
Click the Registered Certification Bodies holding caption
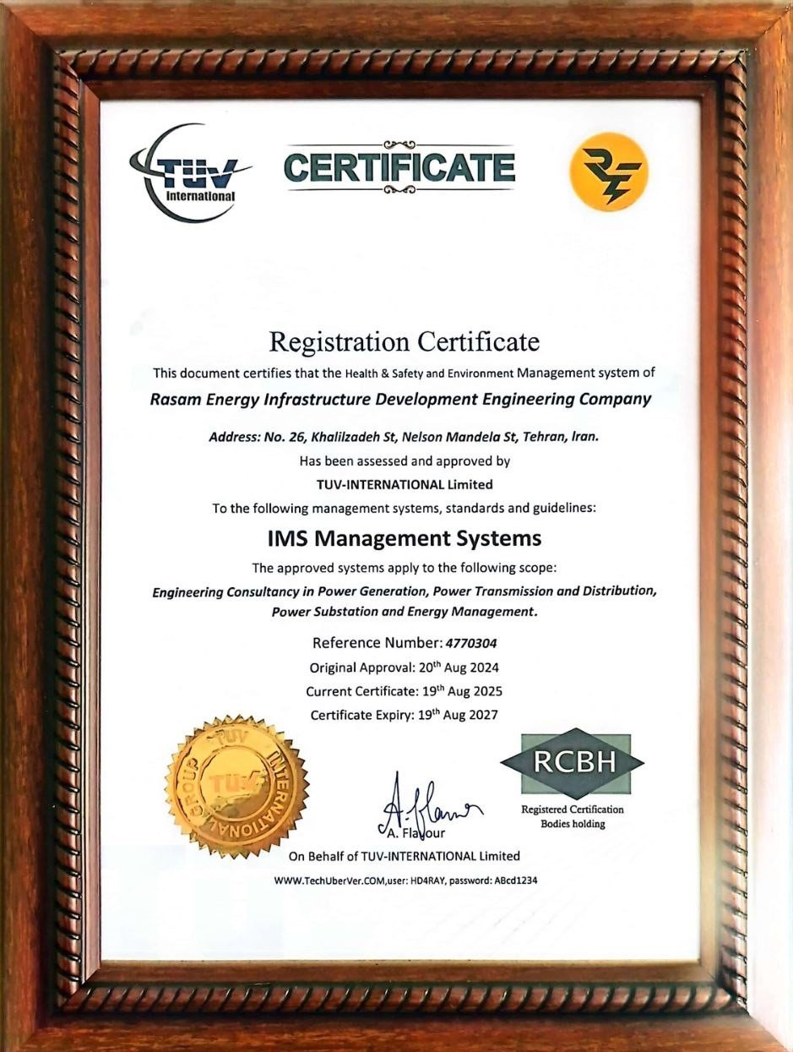573,816
